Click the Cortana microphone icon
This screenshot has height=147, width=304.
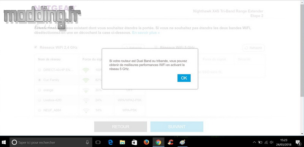pyautogui.click(x=87, y=142)
